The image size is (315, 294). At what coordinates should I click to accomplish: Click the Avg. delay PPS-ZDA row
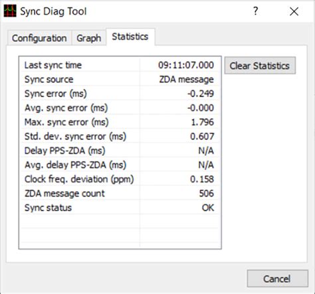click(x=120, y=165)
